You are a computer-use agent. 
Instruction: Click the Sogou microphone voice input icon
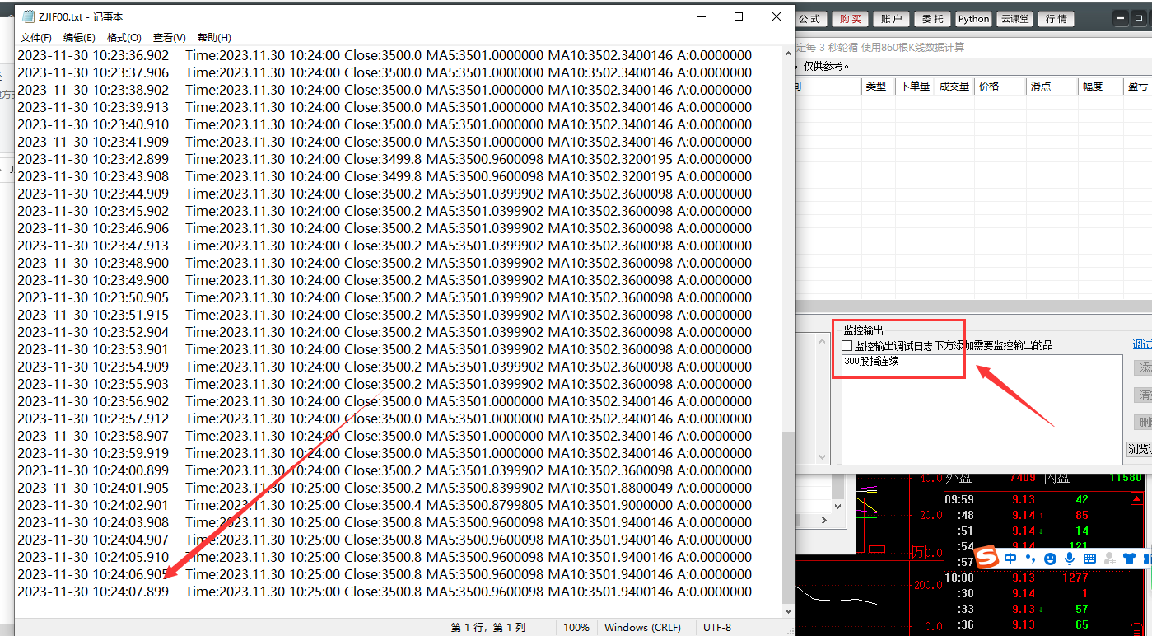pyautogui.click(x=1070, y=559)
